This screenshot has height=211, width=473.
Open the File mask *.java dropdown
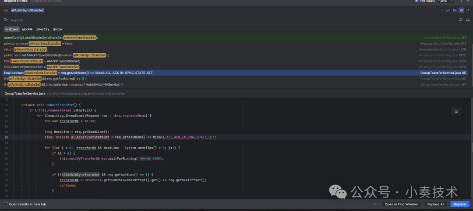click(x=452, y=1)
